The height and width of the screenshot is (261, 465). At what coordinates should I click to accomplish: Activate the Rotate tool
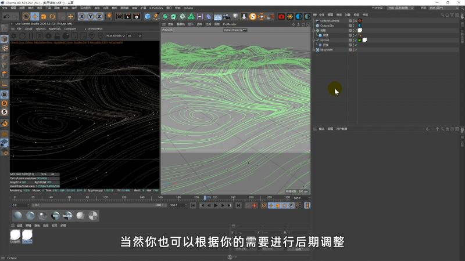[52, 17]
